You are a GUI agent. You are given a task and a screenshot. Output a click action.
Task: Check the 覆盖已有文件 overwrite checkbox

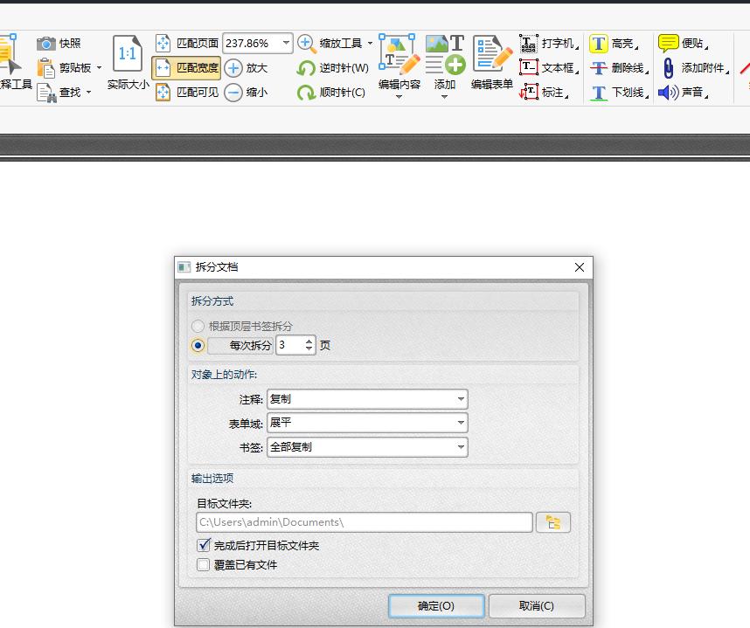202,564
